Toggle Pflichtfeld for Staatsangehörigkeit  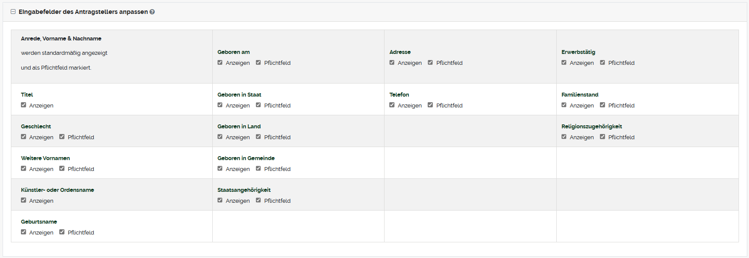pos(259,200)
